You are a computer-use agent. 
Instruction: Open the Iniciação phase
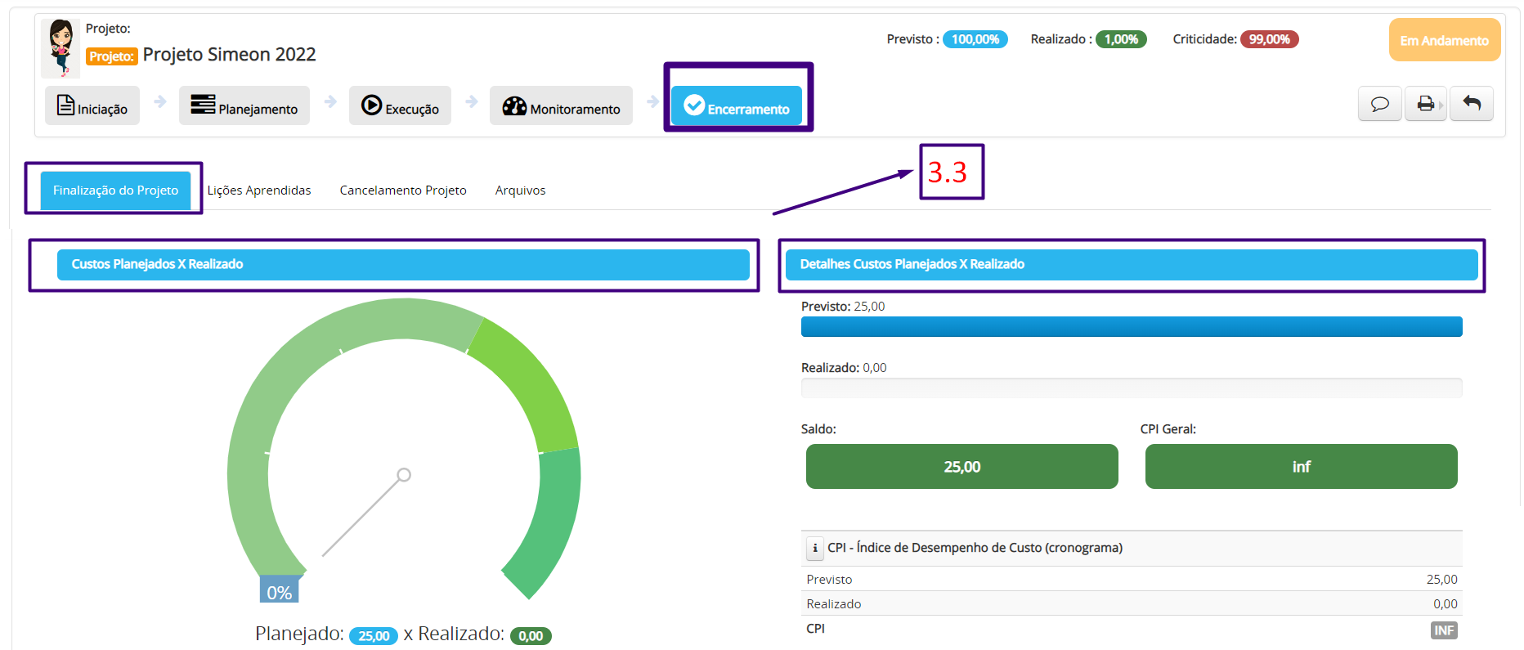click(92, 105)
